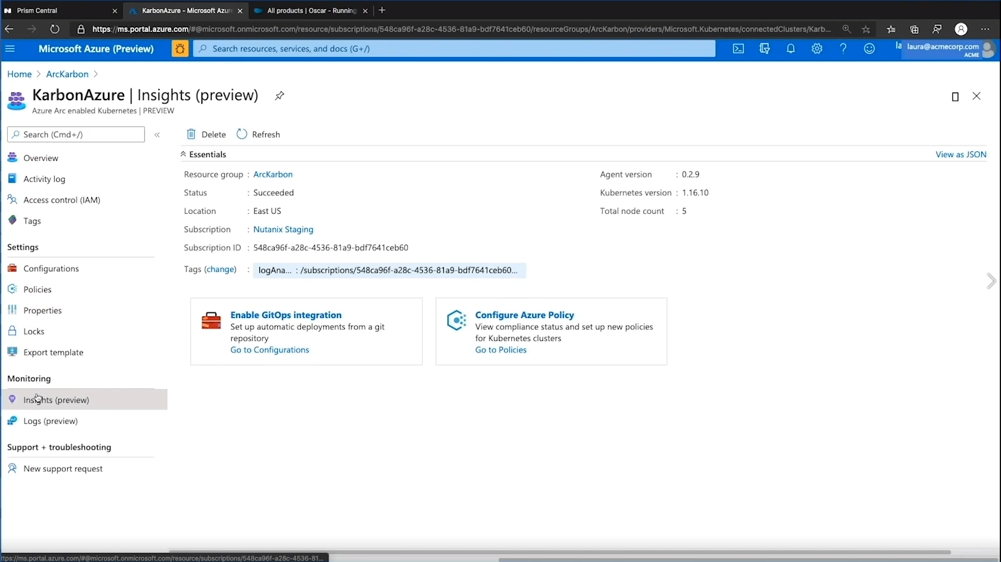
Task: Open the browser favorites list icon
Action: tap(891, 29)
